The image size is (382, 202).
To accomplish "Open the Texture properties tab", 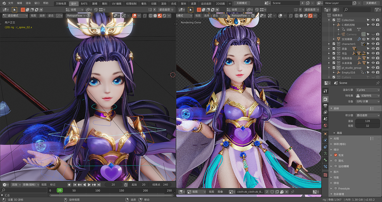I will pos(326,175).
